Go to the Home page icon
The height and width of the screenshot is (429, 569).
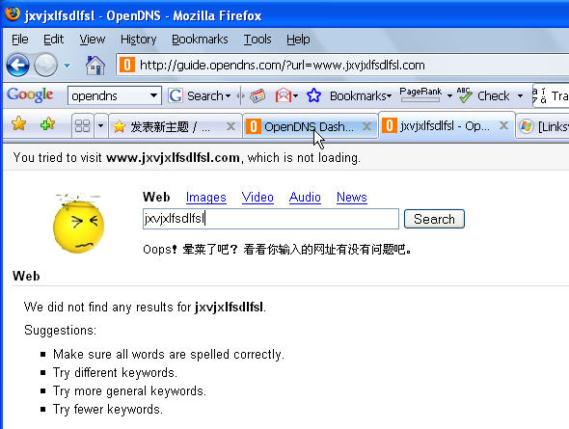95,66
